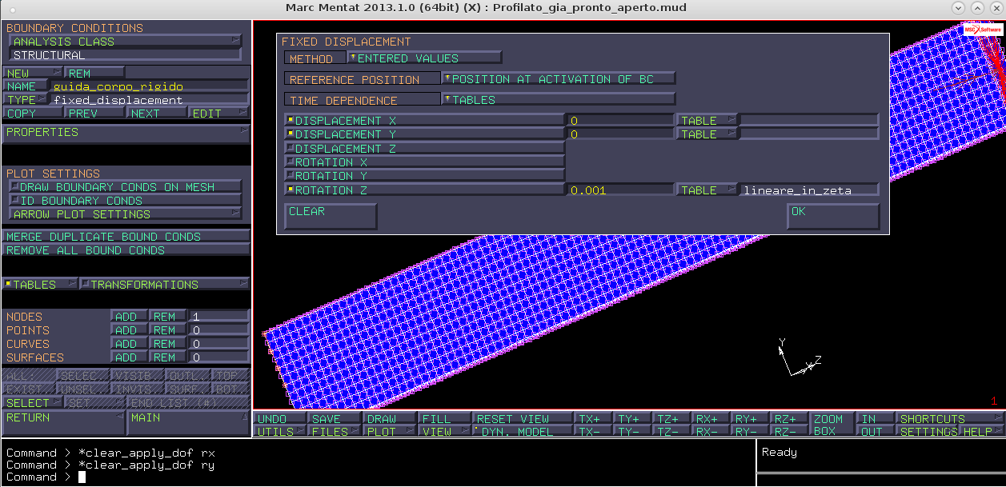This screenshot has width=1006, height=487.
Task: Click the Rotation Z value field 0.001
Action: (619, 190)
